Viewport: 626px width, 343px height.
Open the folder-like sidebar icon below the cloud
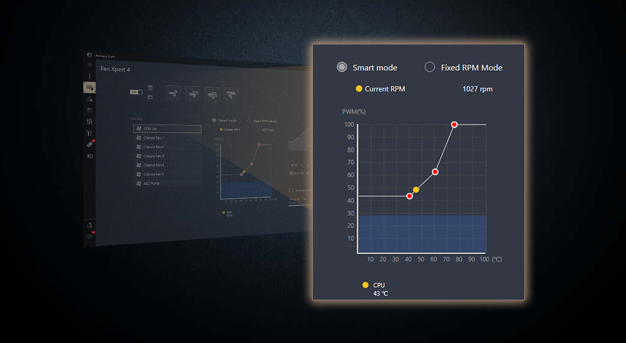click(x=90, y=110)
